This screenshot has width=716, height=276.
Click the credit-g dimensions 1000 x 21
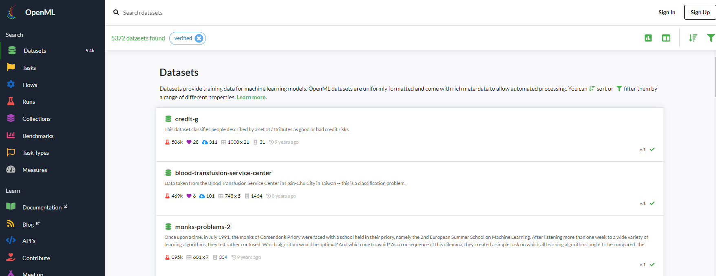pos(238,142)
